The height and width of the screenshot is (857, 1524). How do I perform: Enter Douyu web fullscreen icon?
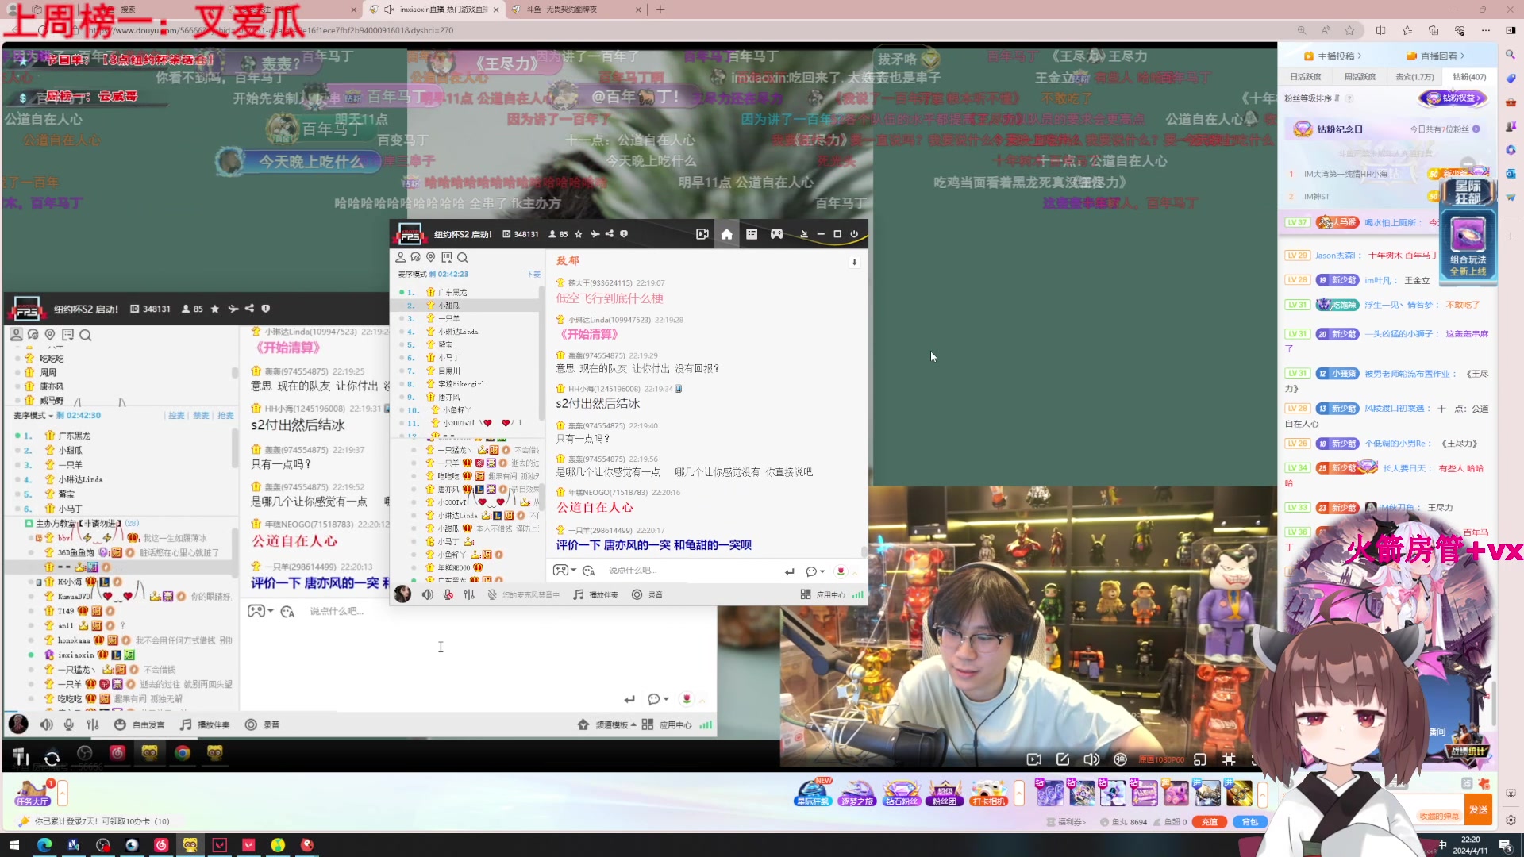click(x=1229, y=759)
